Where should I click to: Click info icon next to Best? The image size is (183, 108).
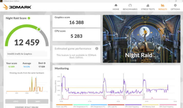tap(44, 63)
